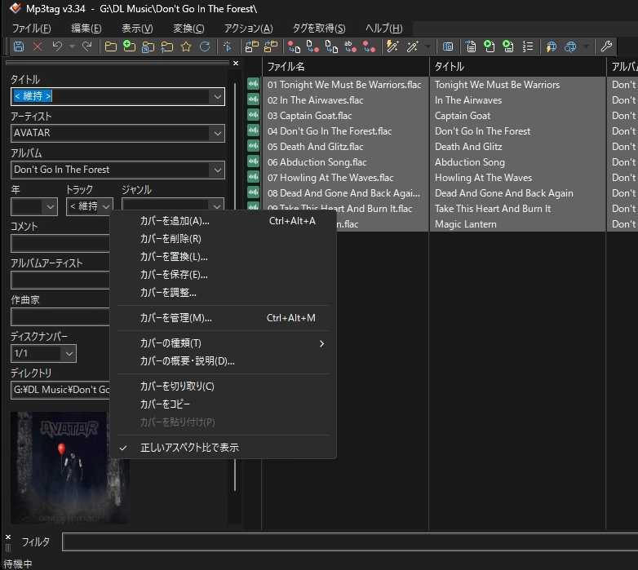
Task: Click the Actions magic wand icon
Action: (412, 46)
